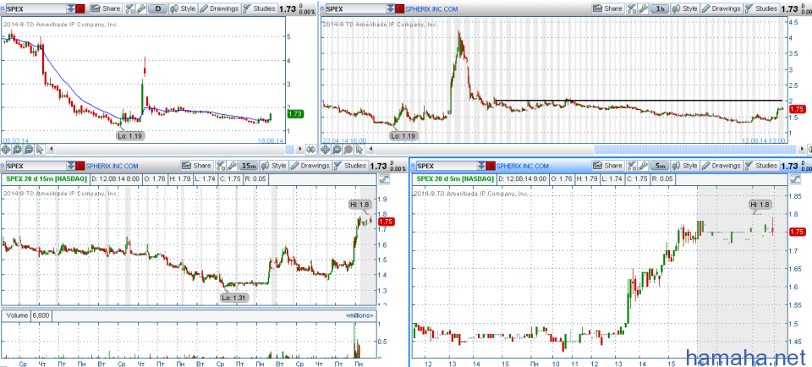Click red alert badge in 15m chart
The width and height of the screenshot is (812, 367).
(81, 166)
